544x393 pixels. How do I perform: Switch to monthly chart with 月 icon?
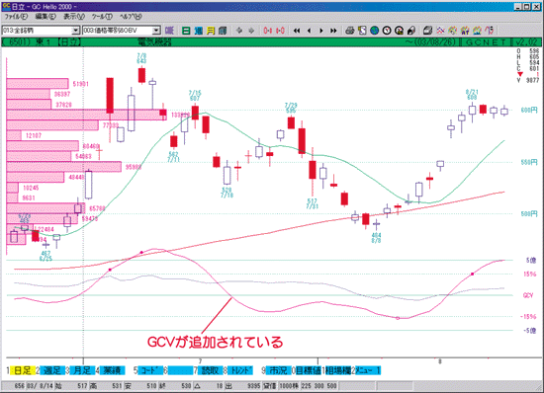coord(211,31)
